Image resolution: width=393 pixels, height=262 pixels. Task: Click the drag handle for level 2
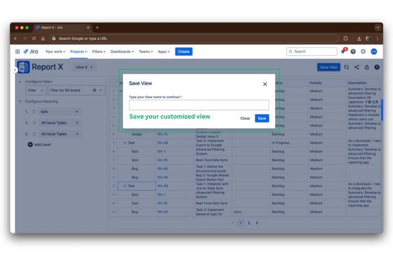click(x=34, y=123)
